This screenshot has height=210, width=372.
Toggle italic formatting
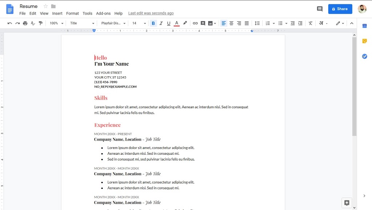point(161,23)
